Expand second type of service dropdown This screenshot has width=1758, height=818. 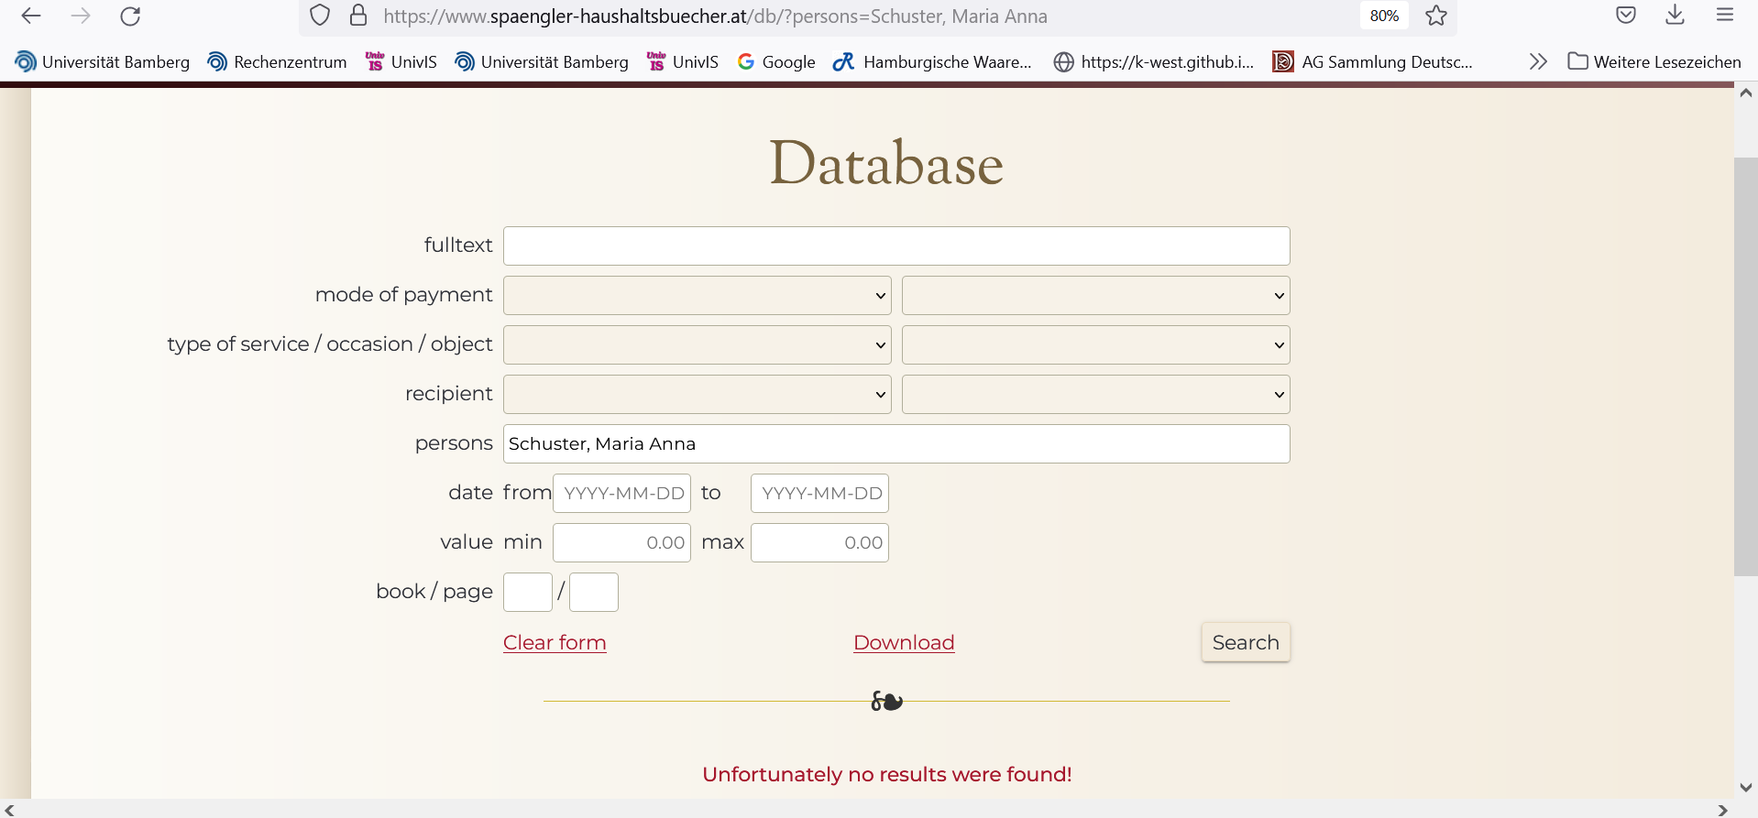click(x=1096, y=344)
